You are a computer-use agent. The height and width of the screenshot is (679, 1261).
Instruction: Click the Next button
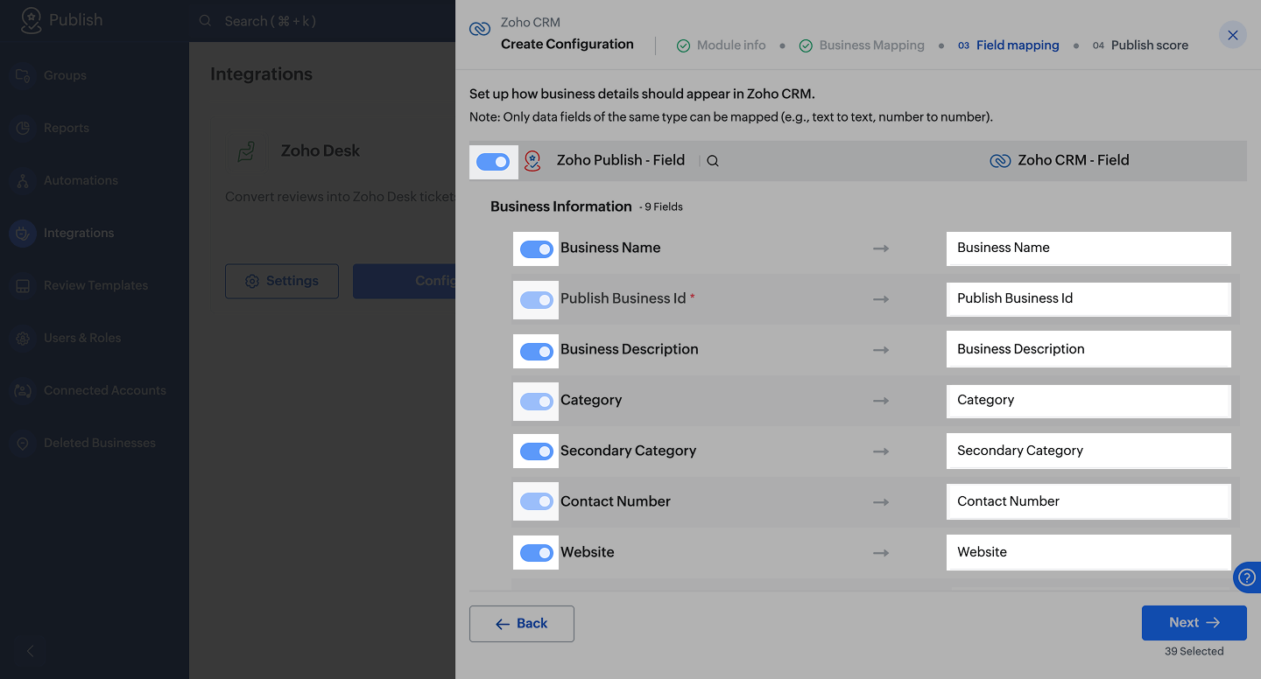pos(1194,623)
